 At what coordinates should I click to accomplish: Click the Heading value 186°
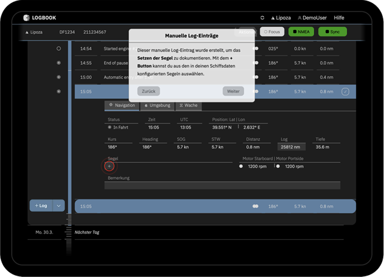pyautogui.click(x=147, y=147)
